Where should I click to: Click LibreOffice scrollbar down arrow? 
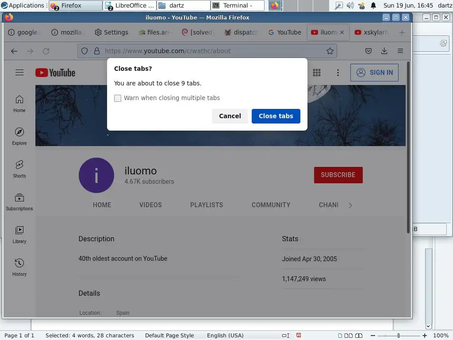pos(428,326)
